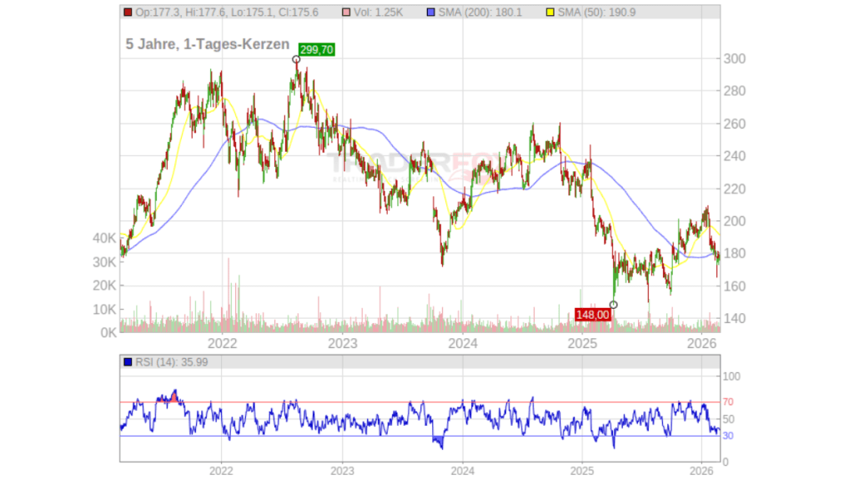Click the blue SMA (200) legend swatch
This screenshot has height=480, width=854.
pyautogui.click(x=430, y=13)
